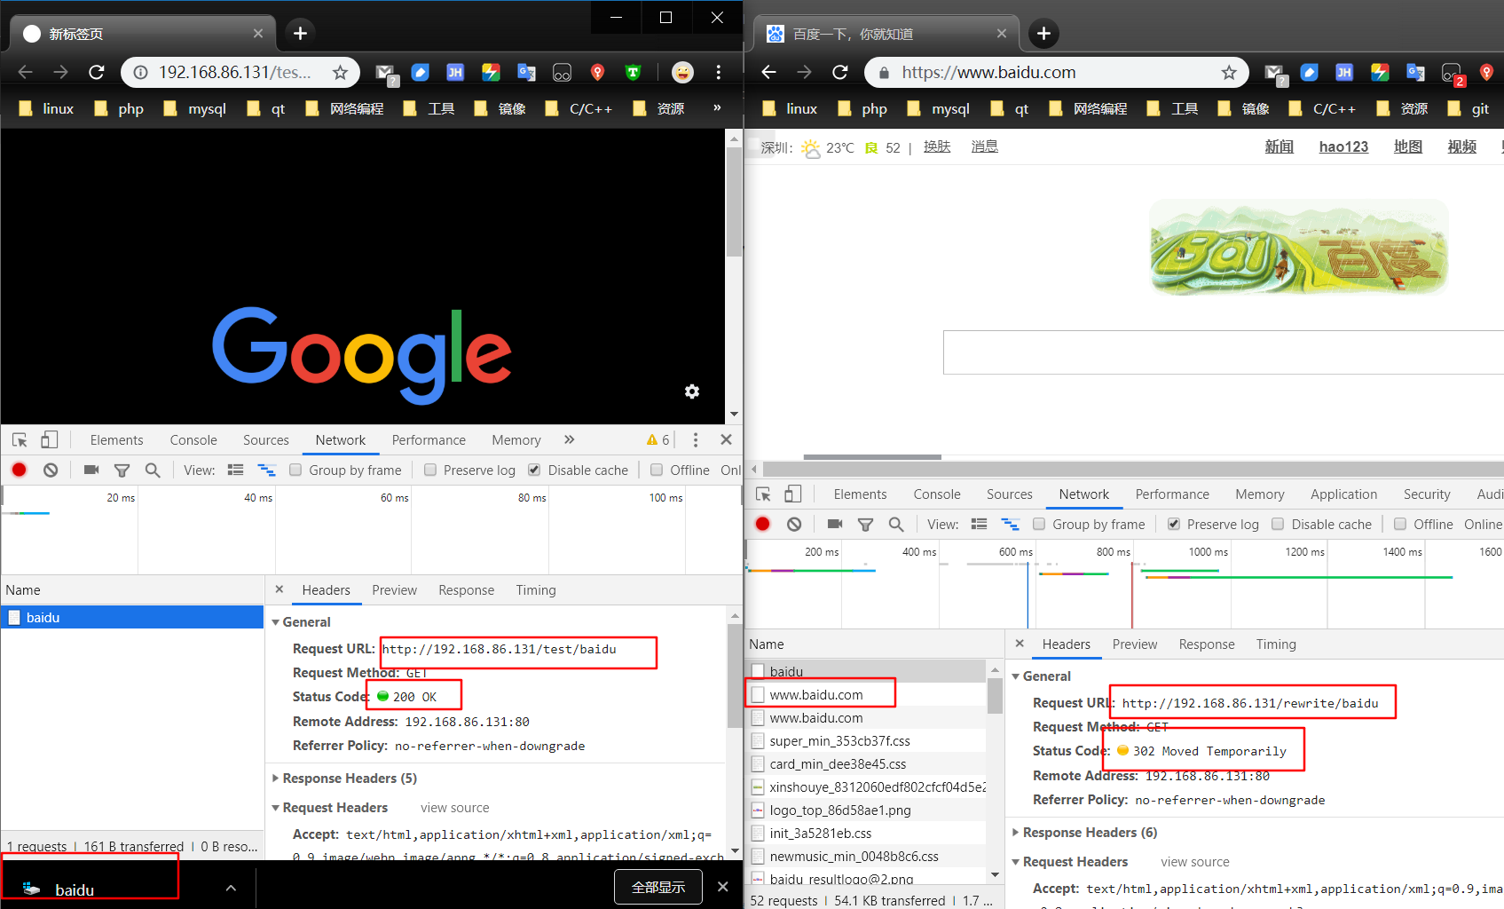Enable Group by frame in right DevTools

tap(1039, 524)
